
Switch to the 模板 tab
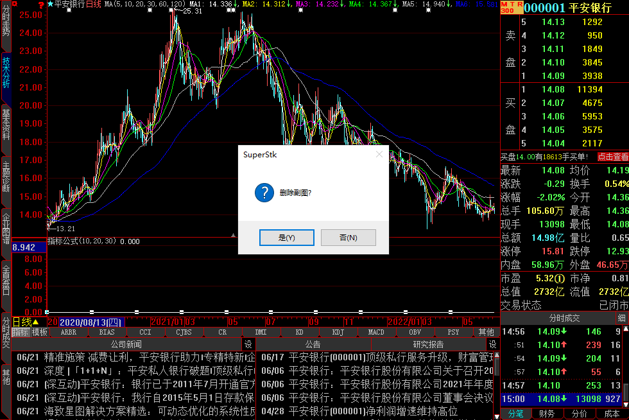(40, 333)
